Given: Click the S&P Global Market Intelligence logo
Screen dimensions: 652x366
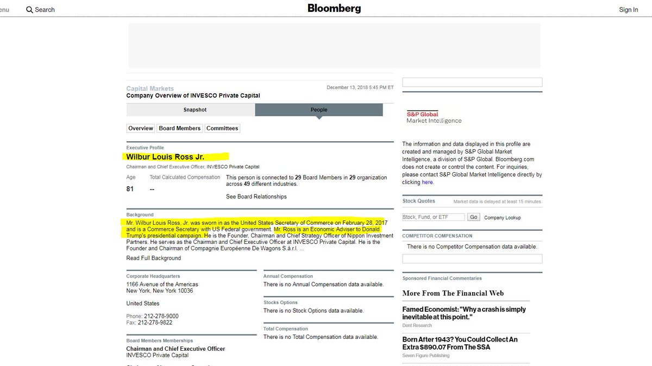Looking at the screenshot, I should pos(434,117).
